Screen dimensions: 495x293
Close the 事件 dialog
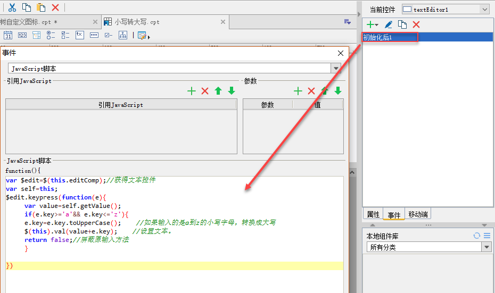[340, 53]
